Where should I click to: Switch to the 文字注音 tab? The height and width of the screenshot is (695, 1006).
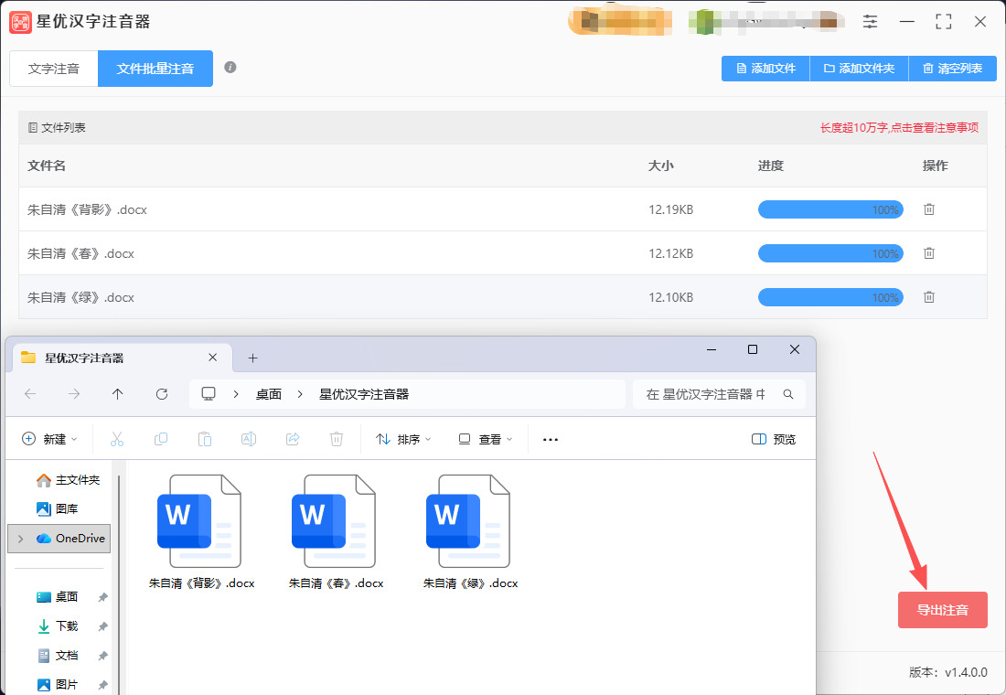coord(54,69)
